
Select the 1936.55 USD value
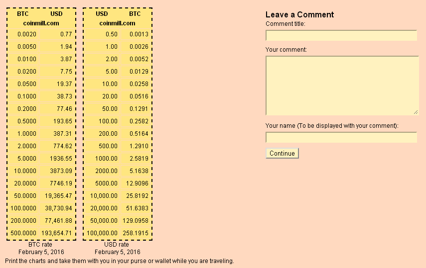61,159
